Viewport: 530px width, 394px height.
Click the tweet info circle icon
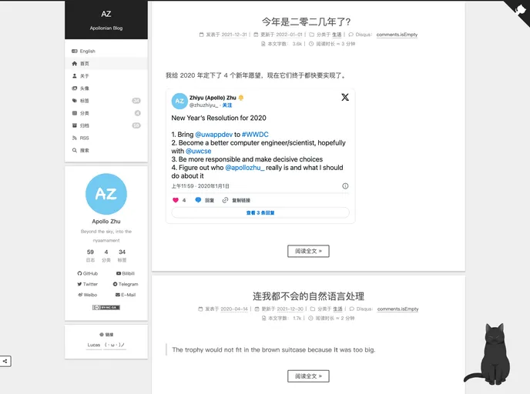344,185
